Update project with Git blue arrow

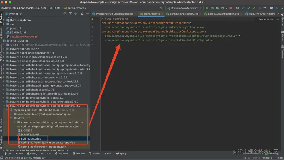[x=243, y=8]
